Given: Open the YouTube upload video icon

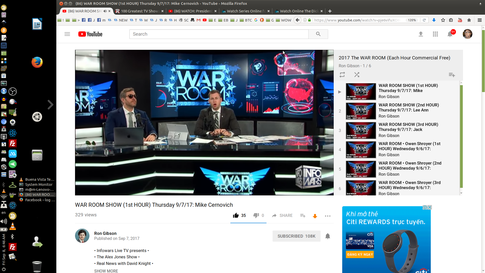Looking at the screenshot, I should (x=421, y=34).
